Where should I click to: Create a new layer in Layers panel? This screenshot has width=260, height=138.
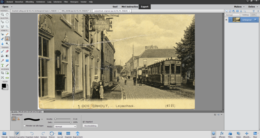pos(226,11)
